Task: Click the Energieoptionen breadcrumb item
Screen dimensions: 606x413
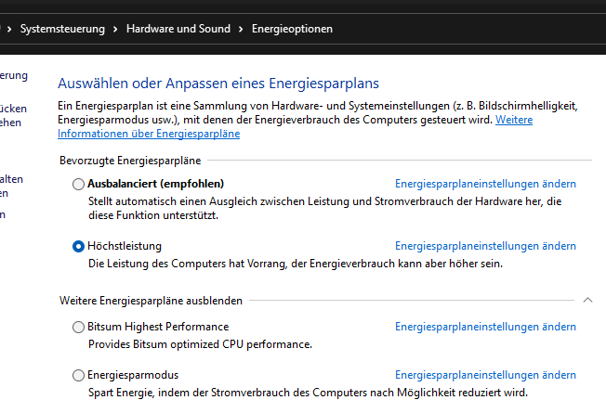Action: click(x=292, y=29)
